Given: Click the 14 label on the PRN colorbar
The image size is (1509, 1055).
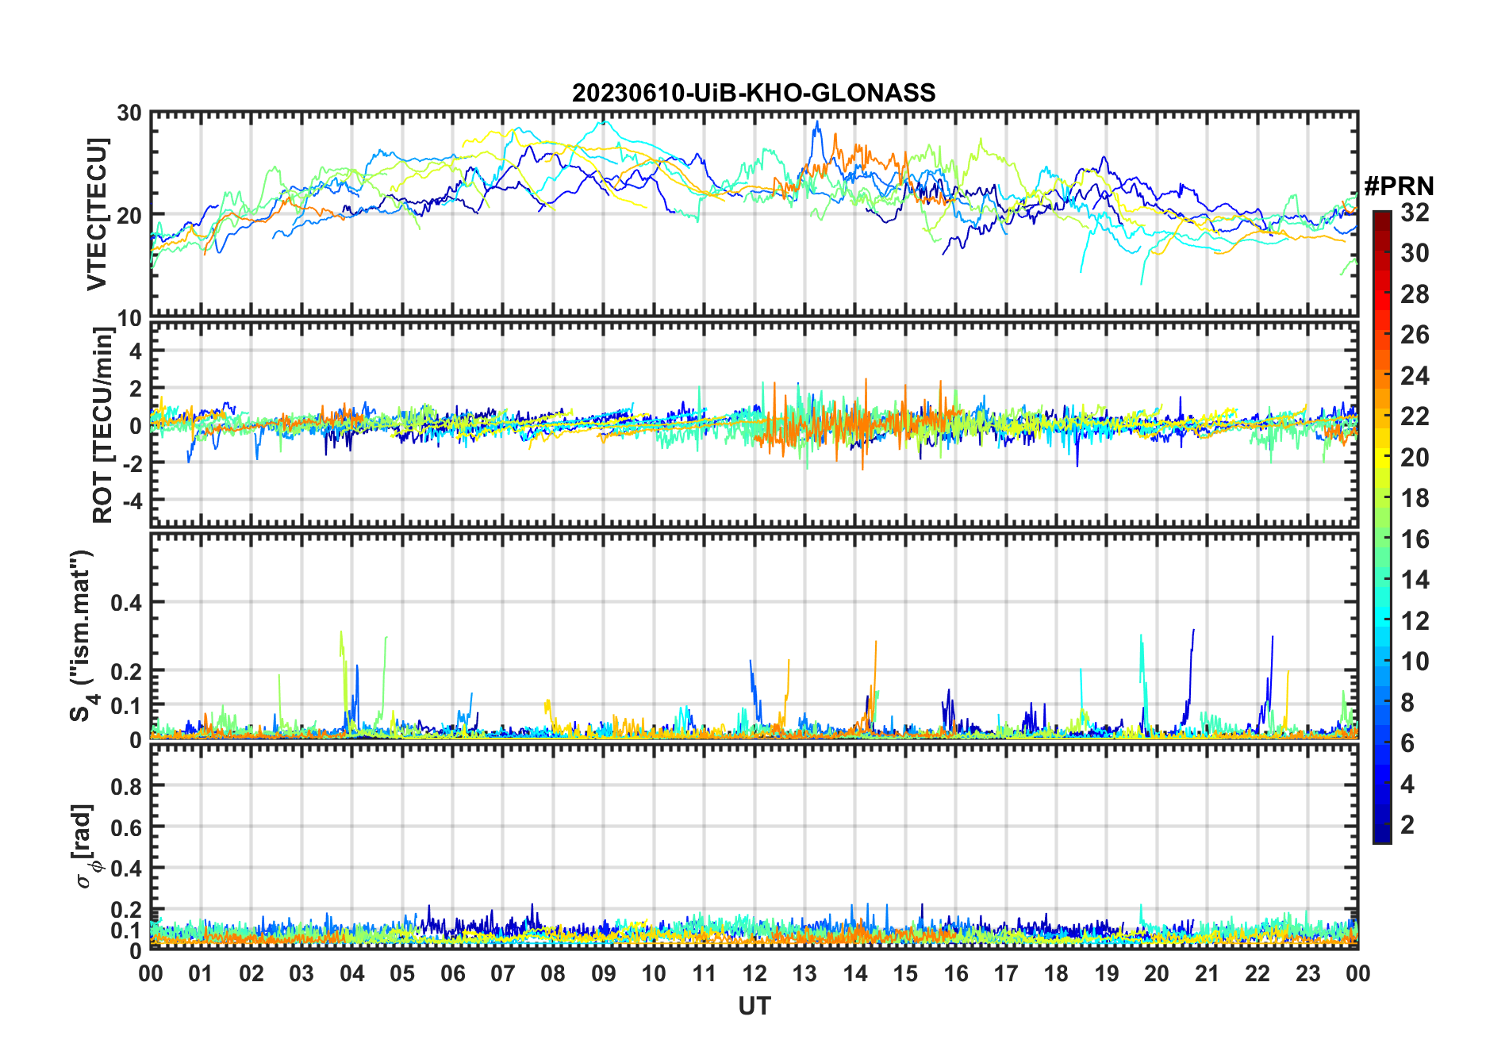Looking at the screenshot, I should [1415, 580].
